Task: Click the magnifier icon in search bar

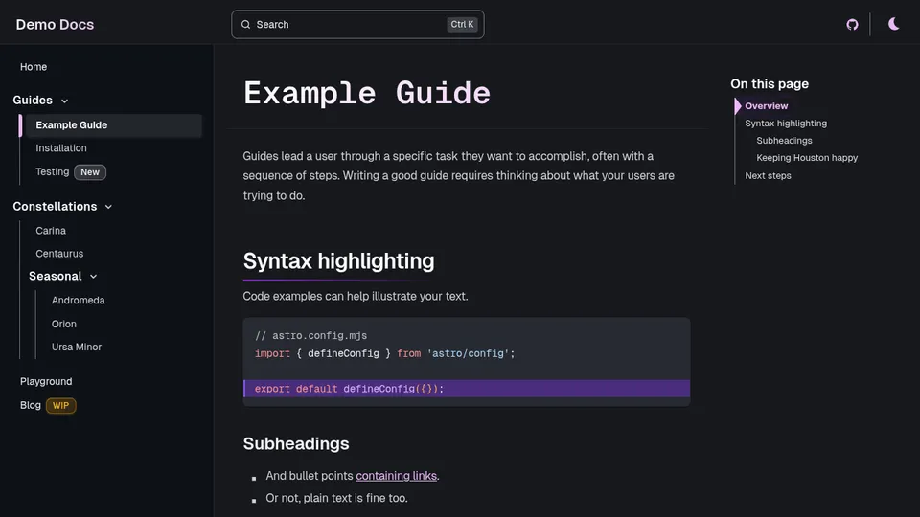Action: (x=246, y=25)
